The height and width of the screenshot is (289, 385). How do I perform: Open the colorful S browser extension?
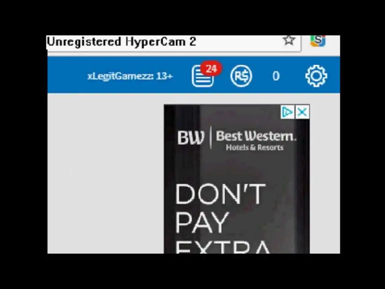(318, 41)
